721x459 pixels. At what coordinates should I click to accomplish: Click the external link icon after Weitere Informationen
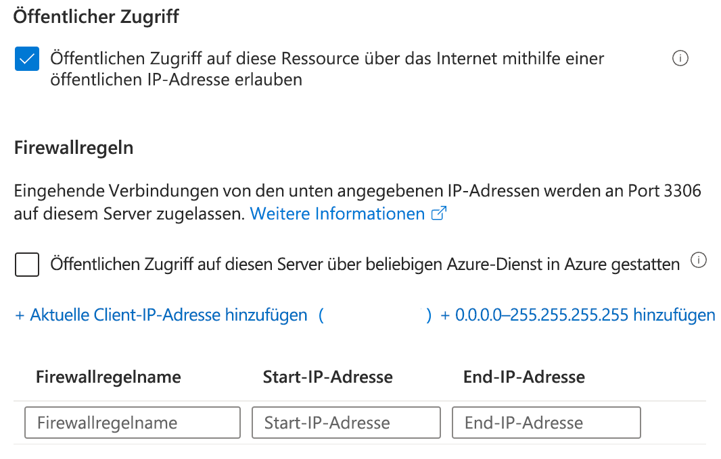438,213
